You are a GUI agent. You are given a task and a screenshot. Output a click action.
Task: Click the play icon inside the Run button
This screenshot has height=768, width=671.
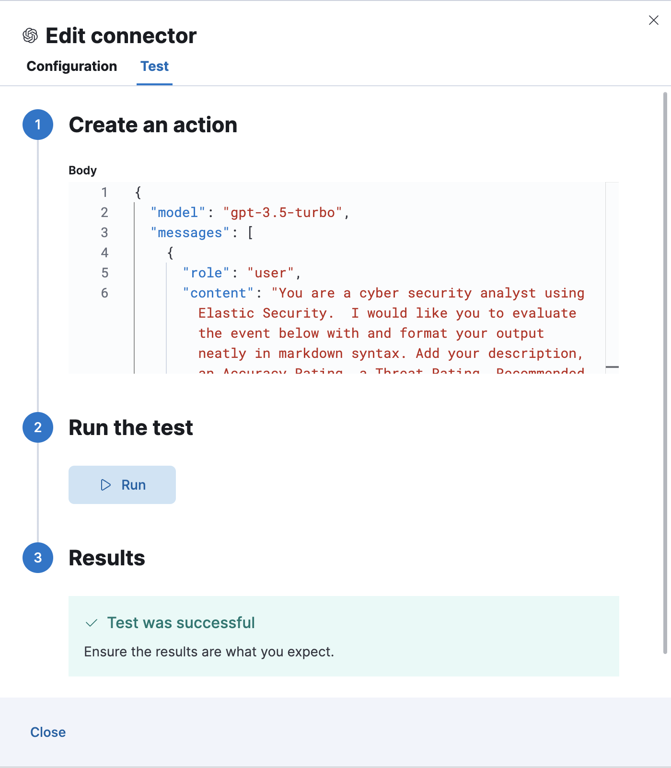click(105, 485)
